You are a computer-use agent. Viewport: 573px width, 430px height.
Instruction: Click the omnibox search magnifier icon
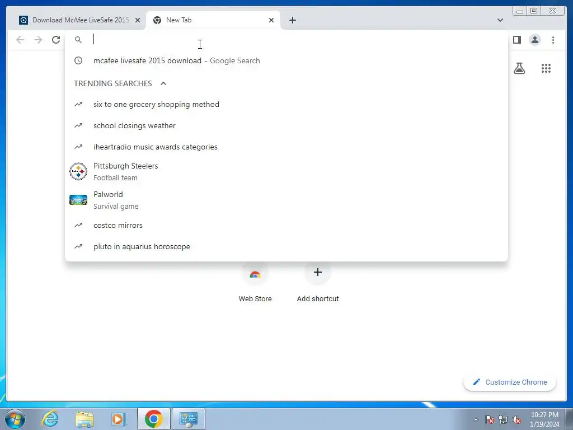click(78, 40)
